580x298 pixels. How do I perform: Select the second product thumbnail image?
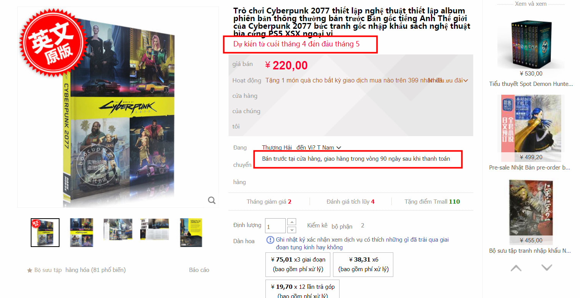[x=81, y=232]
